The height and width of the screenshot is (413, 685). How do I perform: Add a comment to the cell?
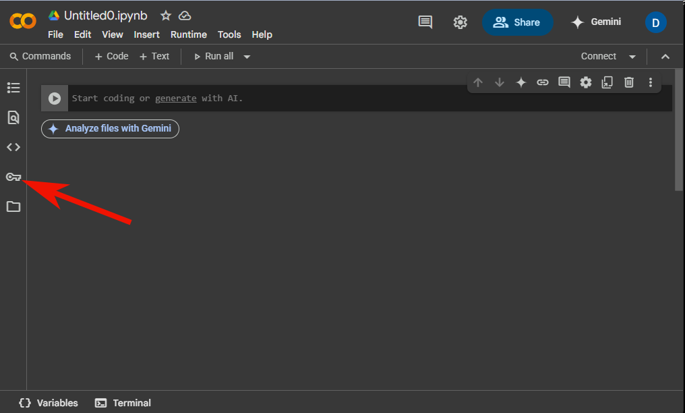[564, 82]
